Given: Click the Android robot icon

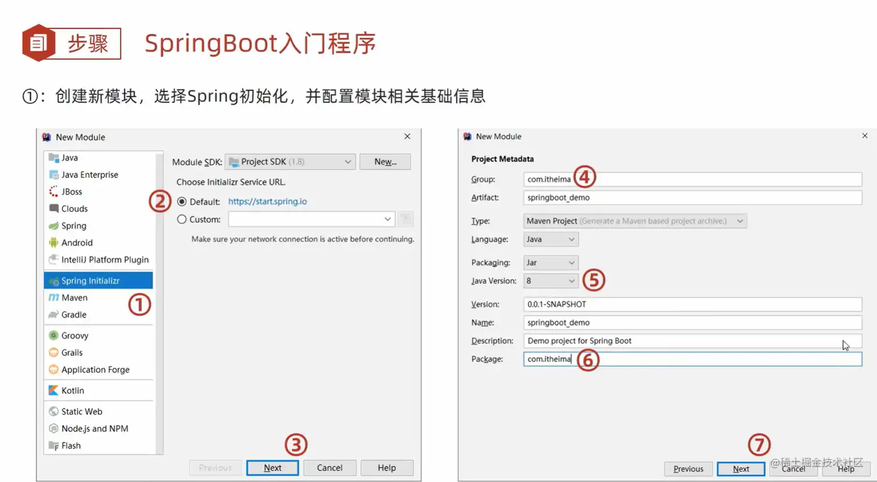Looking at the screenshot, I should (x=54, y=242).
